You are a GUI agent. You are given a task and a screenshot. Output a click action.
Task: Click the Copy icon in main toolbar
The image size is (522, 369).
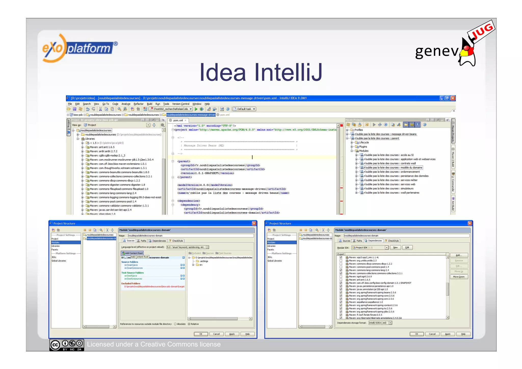tap(106, 109)
